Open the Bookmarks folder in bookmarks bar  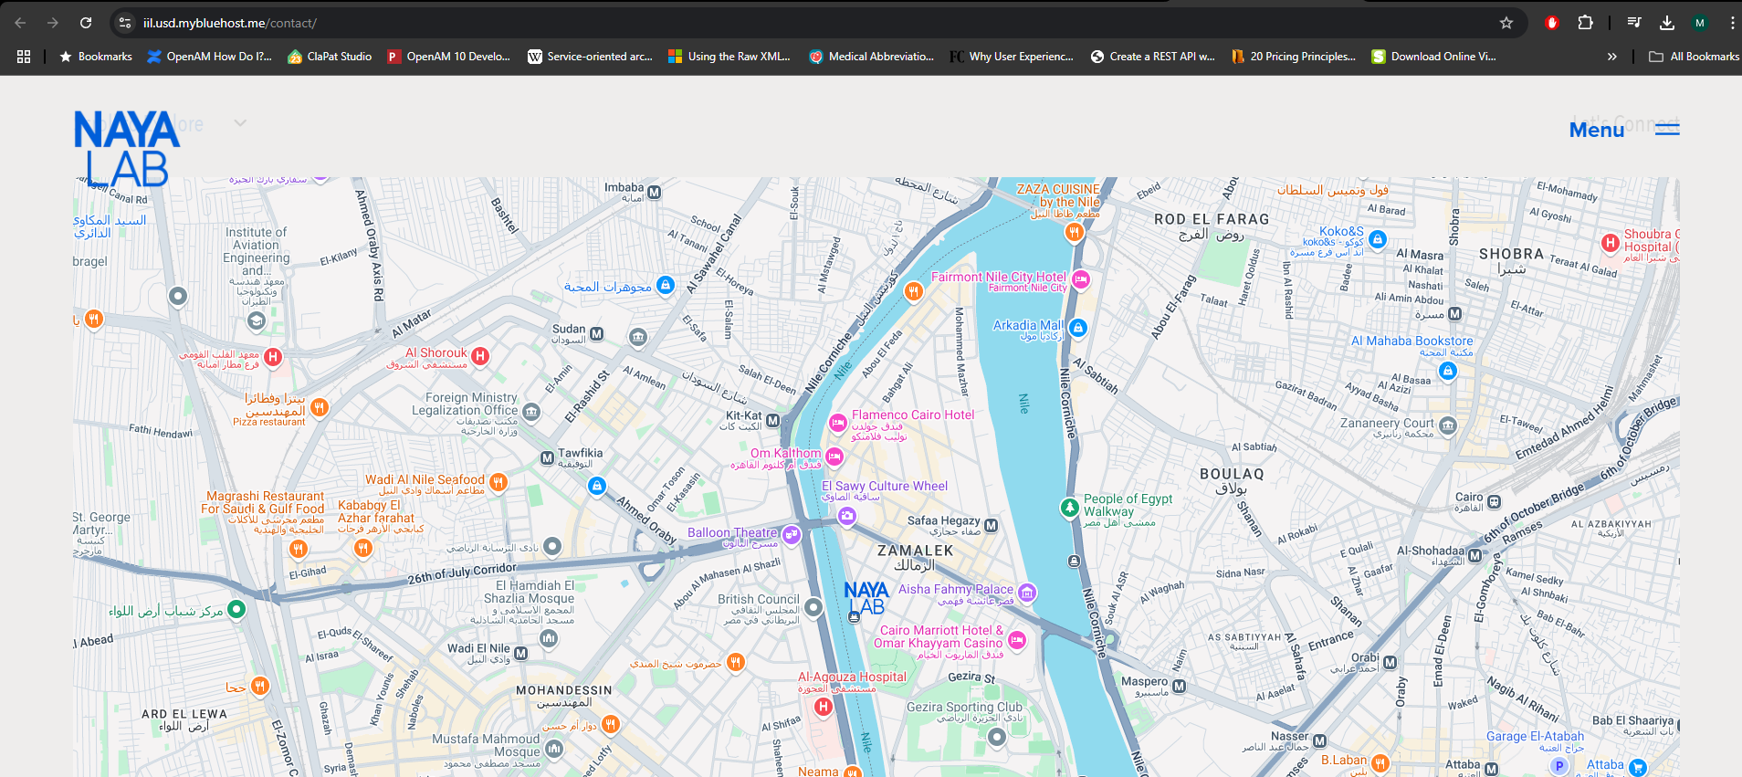click(x=96, y=57)
